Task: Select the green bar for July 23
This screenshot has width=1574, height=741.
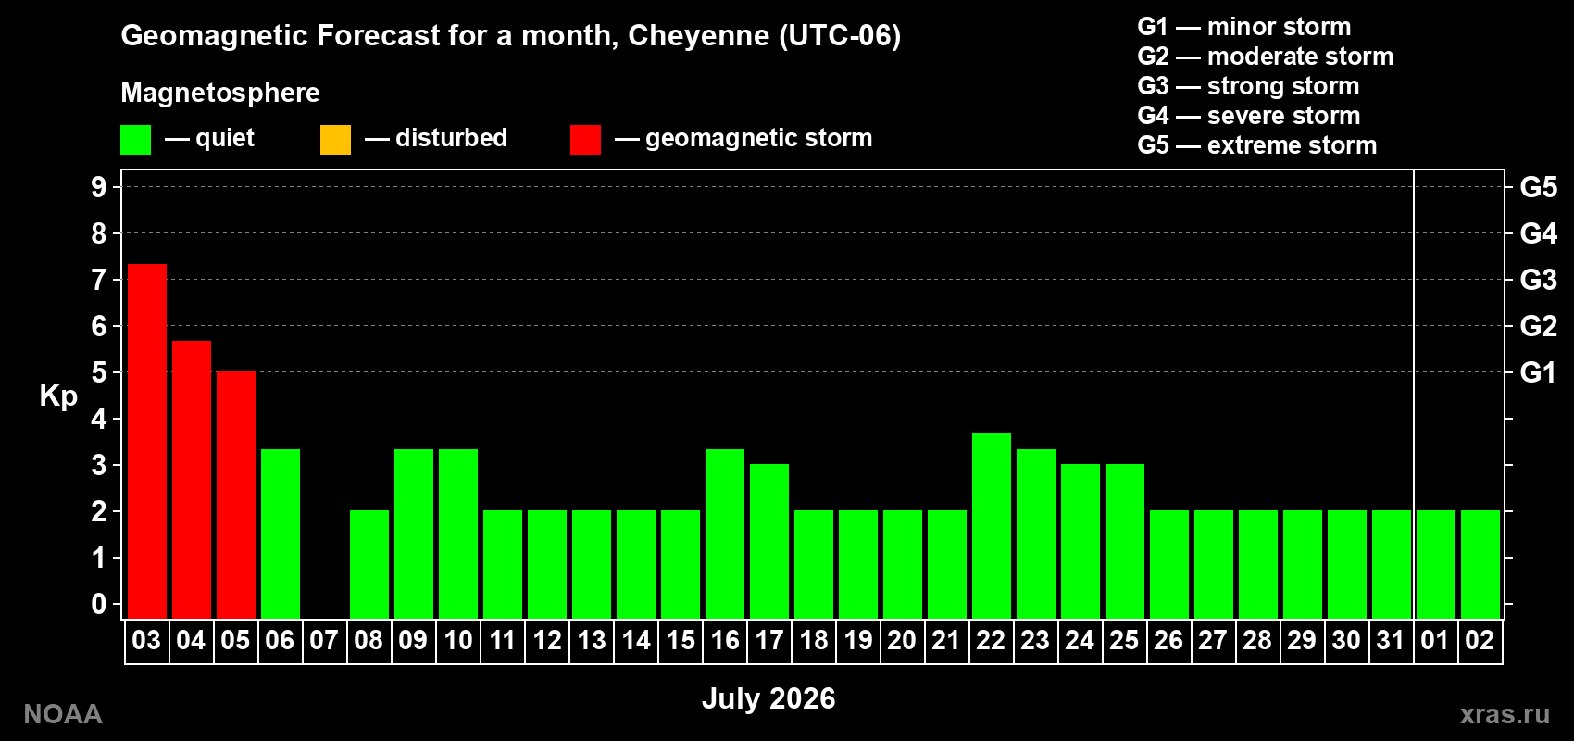Action: (x=1036, y=534)
